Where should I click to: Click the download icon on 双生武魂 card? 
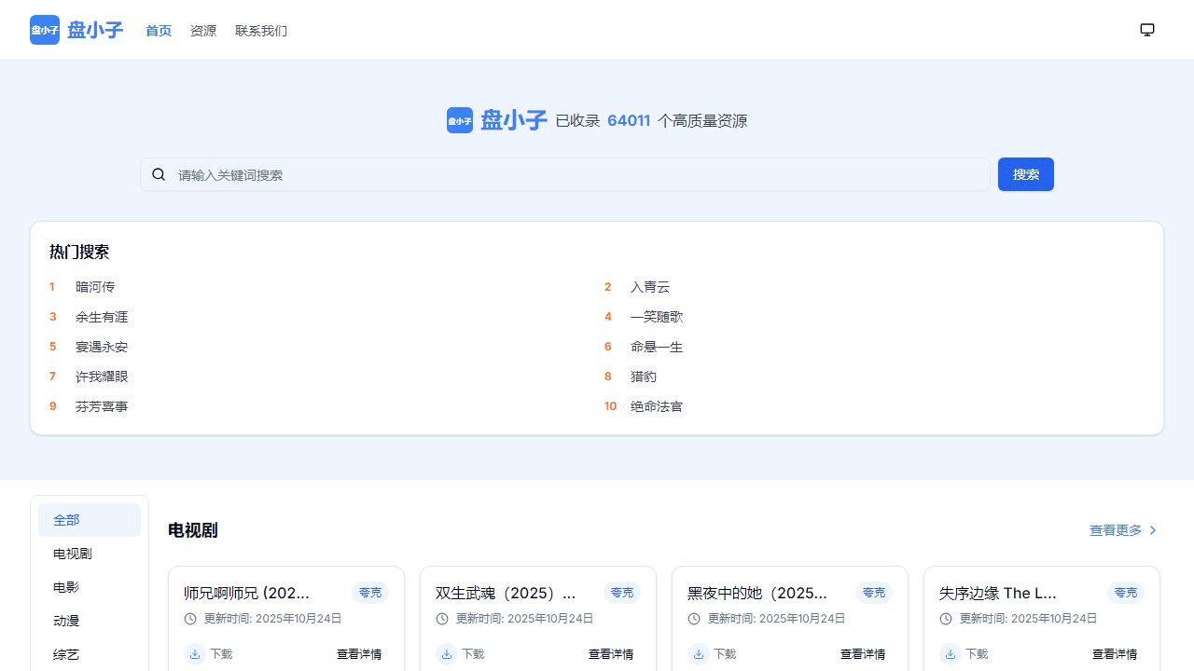point(447,654)
